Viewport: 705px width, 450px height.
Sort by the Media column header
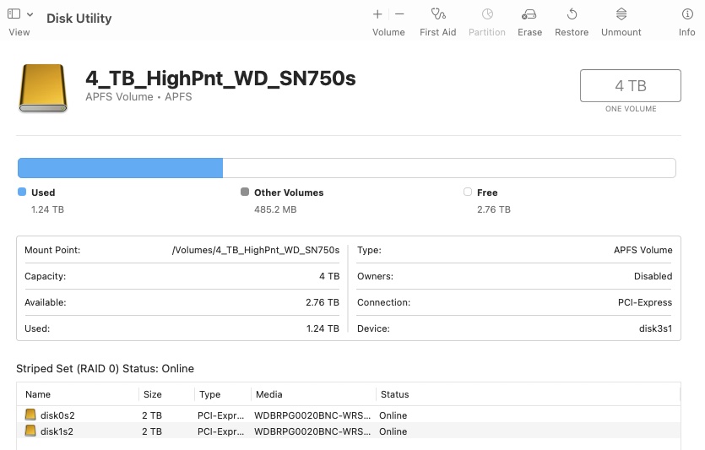pos(268,394)
